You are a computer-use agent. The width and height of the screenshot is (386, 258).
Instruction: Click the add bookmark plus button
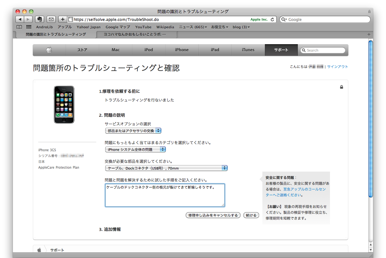(63, 19)
